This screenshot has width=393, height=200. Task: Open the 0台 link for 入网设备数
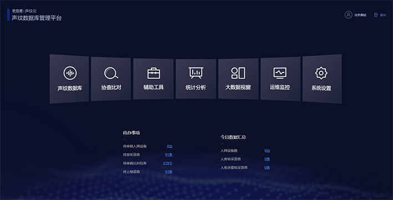267,150
